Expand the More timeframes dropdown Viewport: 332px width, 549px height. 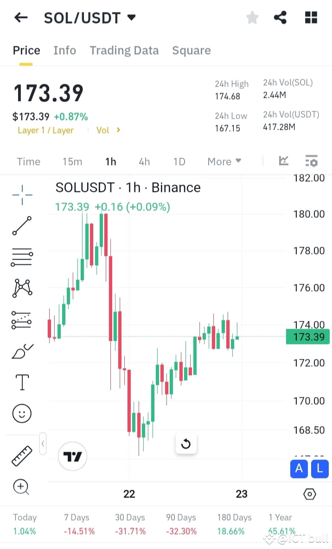pyautogui.click(x=224, y=161)
